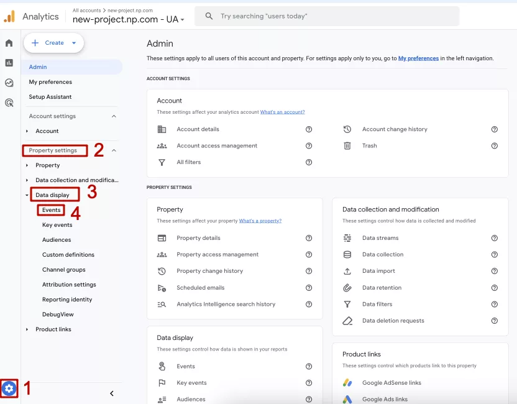Click the My preferences link in description
This screenshot has width=517, height=404.
[x=418, y=58]
